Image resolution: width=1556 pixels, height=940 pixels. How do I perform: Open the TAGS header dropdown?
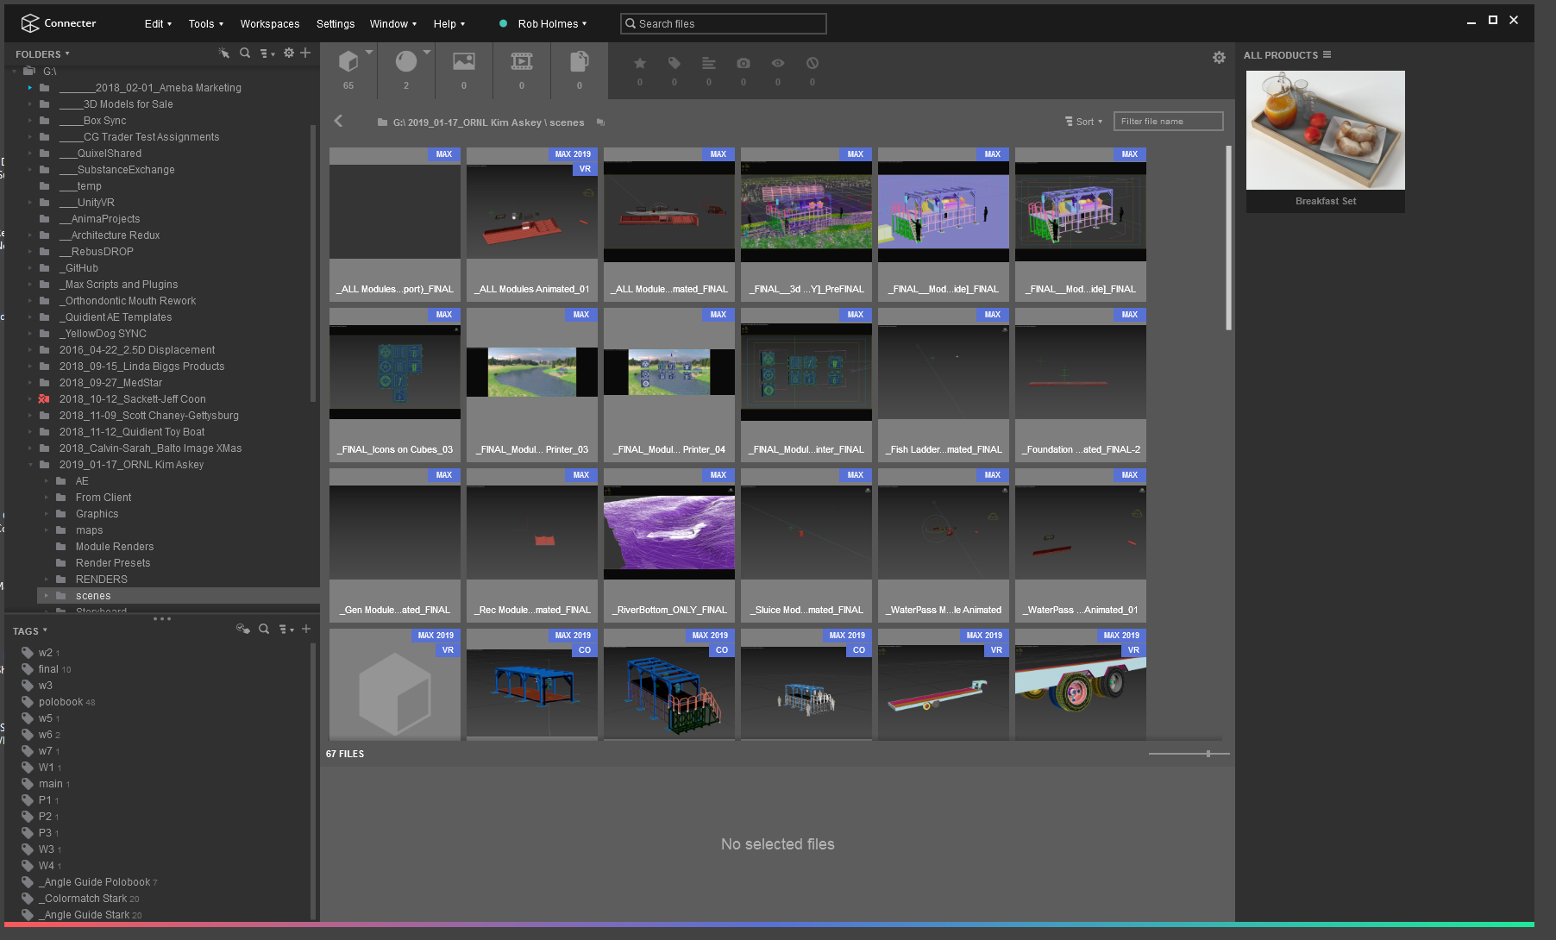click(30, 631)
